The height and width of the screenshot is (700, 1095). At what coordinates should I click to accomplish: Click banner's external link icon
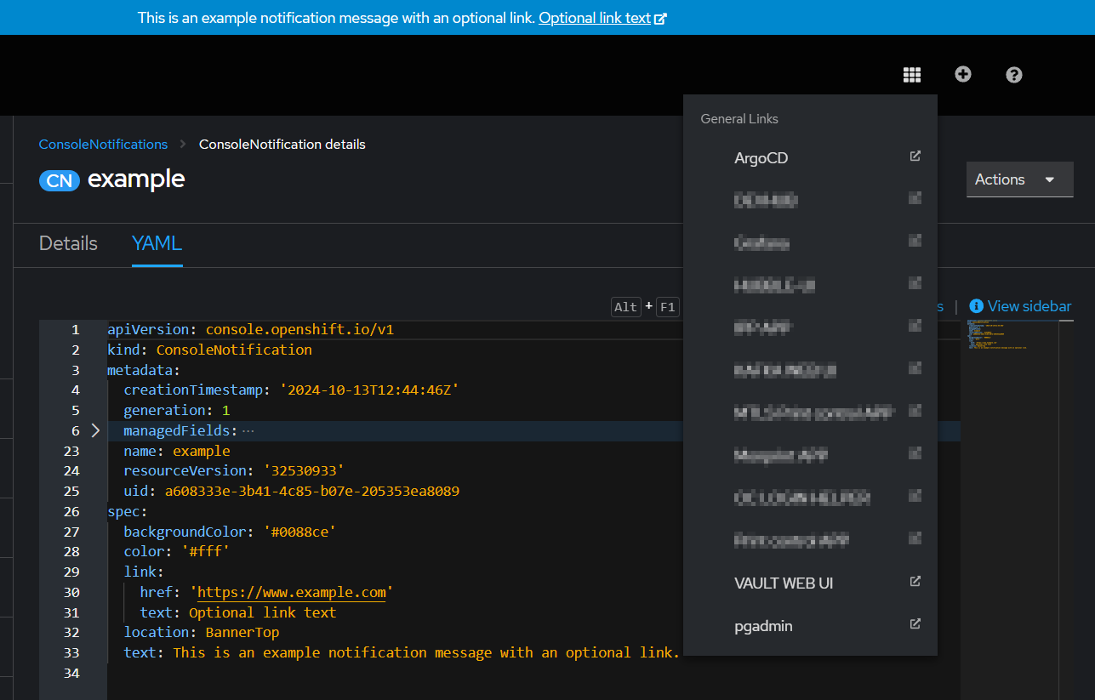(x=661, y=19)
